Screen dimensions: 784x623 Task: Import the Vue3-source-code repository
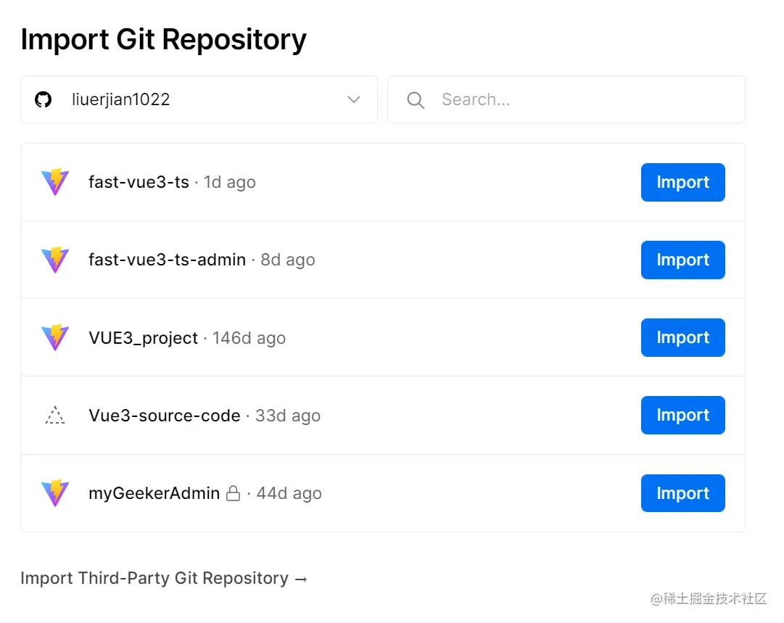(682, 415)
